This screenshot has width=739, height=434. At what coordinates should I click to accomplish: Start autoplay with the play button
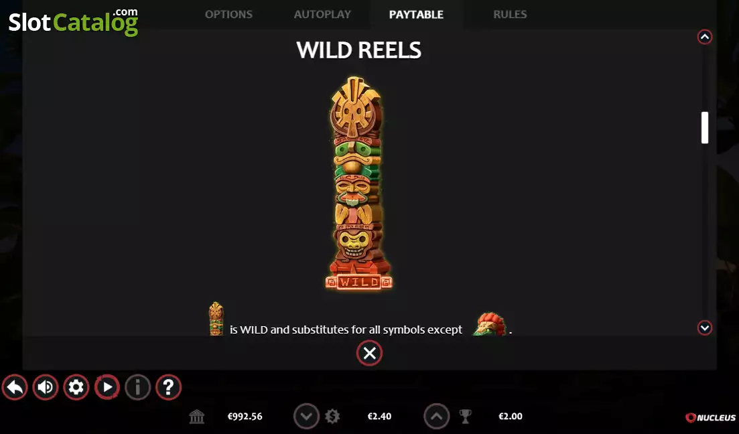(x=107, y=387)
